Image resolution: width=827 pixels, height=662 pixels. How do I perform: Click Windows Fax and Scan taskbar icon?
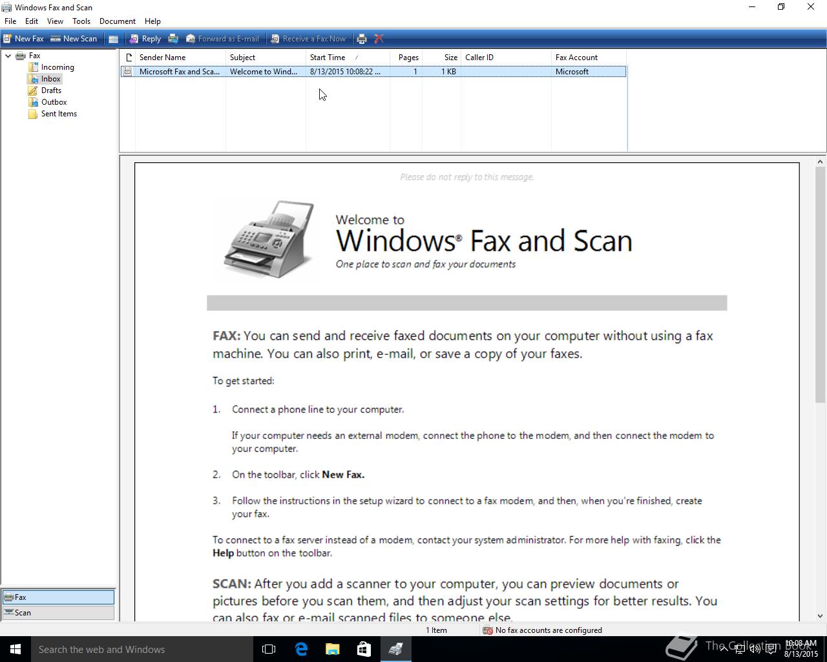point(395,649)
